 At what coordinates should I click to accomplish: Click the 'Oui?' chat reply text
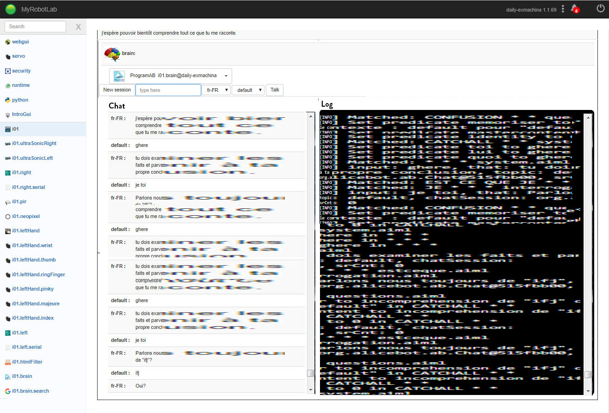[x=141, y=386]
